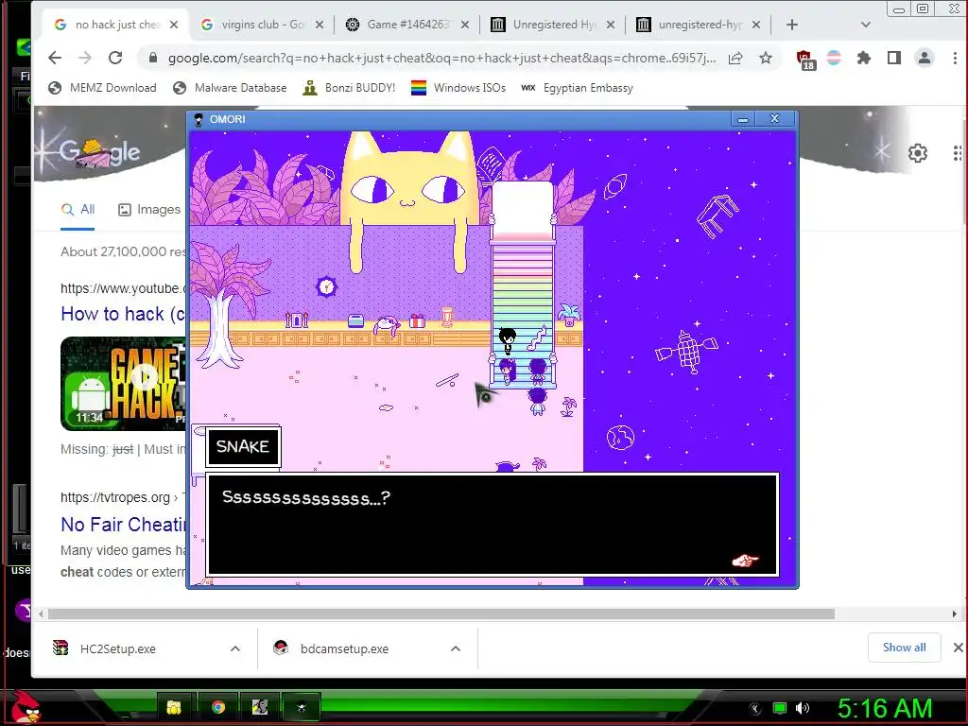Image resolution: width=968 pixels, height=726 pixels.
Task: Click Chrome's forward arrow
Action: click(85, 58)
